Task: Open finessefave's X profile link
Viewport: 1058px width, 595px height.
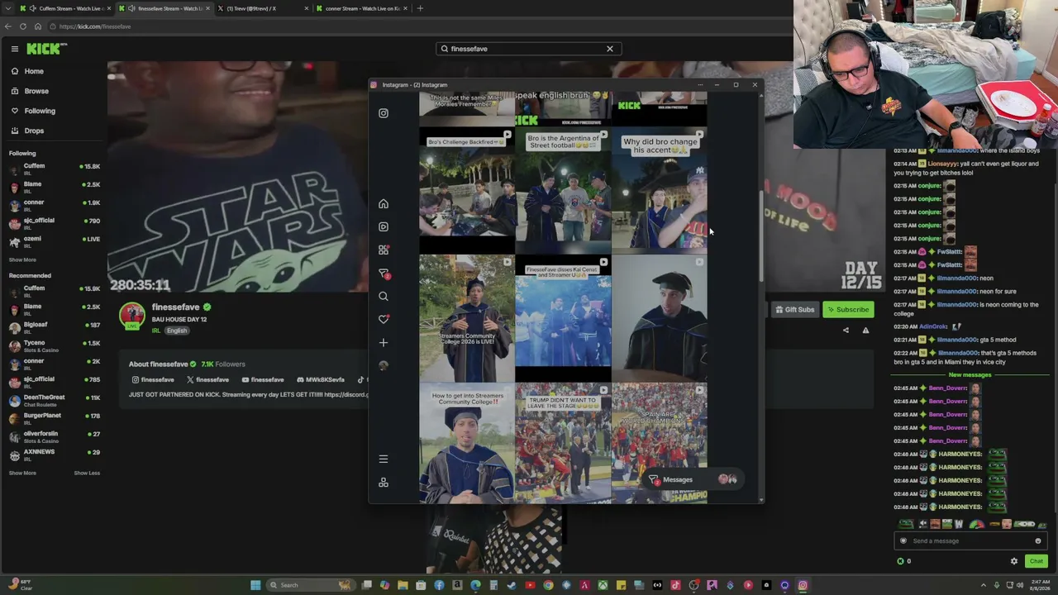Action: click(x=207, y=380)
